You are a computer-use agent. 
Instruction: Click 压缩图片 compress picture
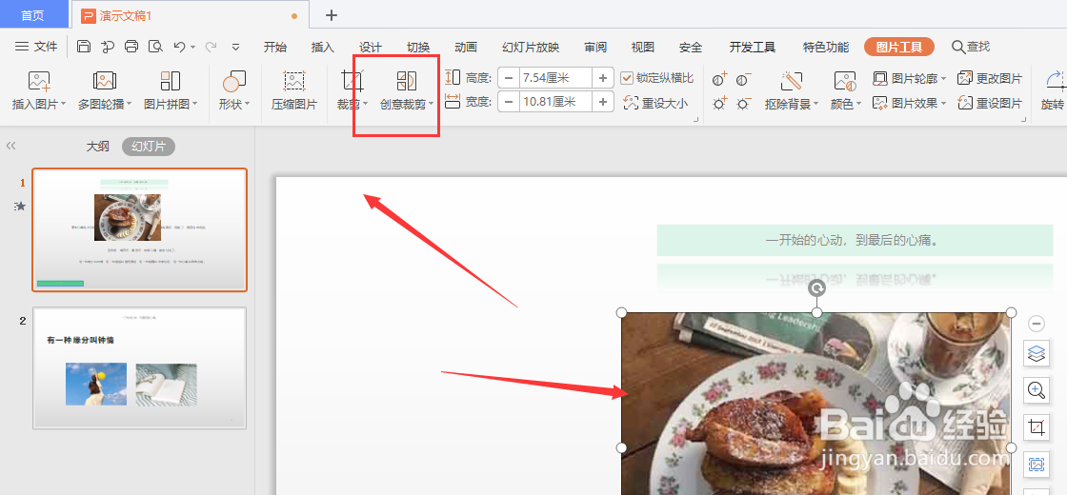point(294,90)
